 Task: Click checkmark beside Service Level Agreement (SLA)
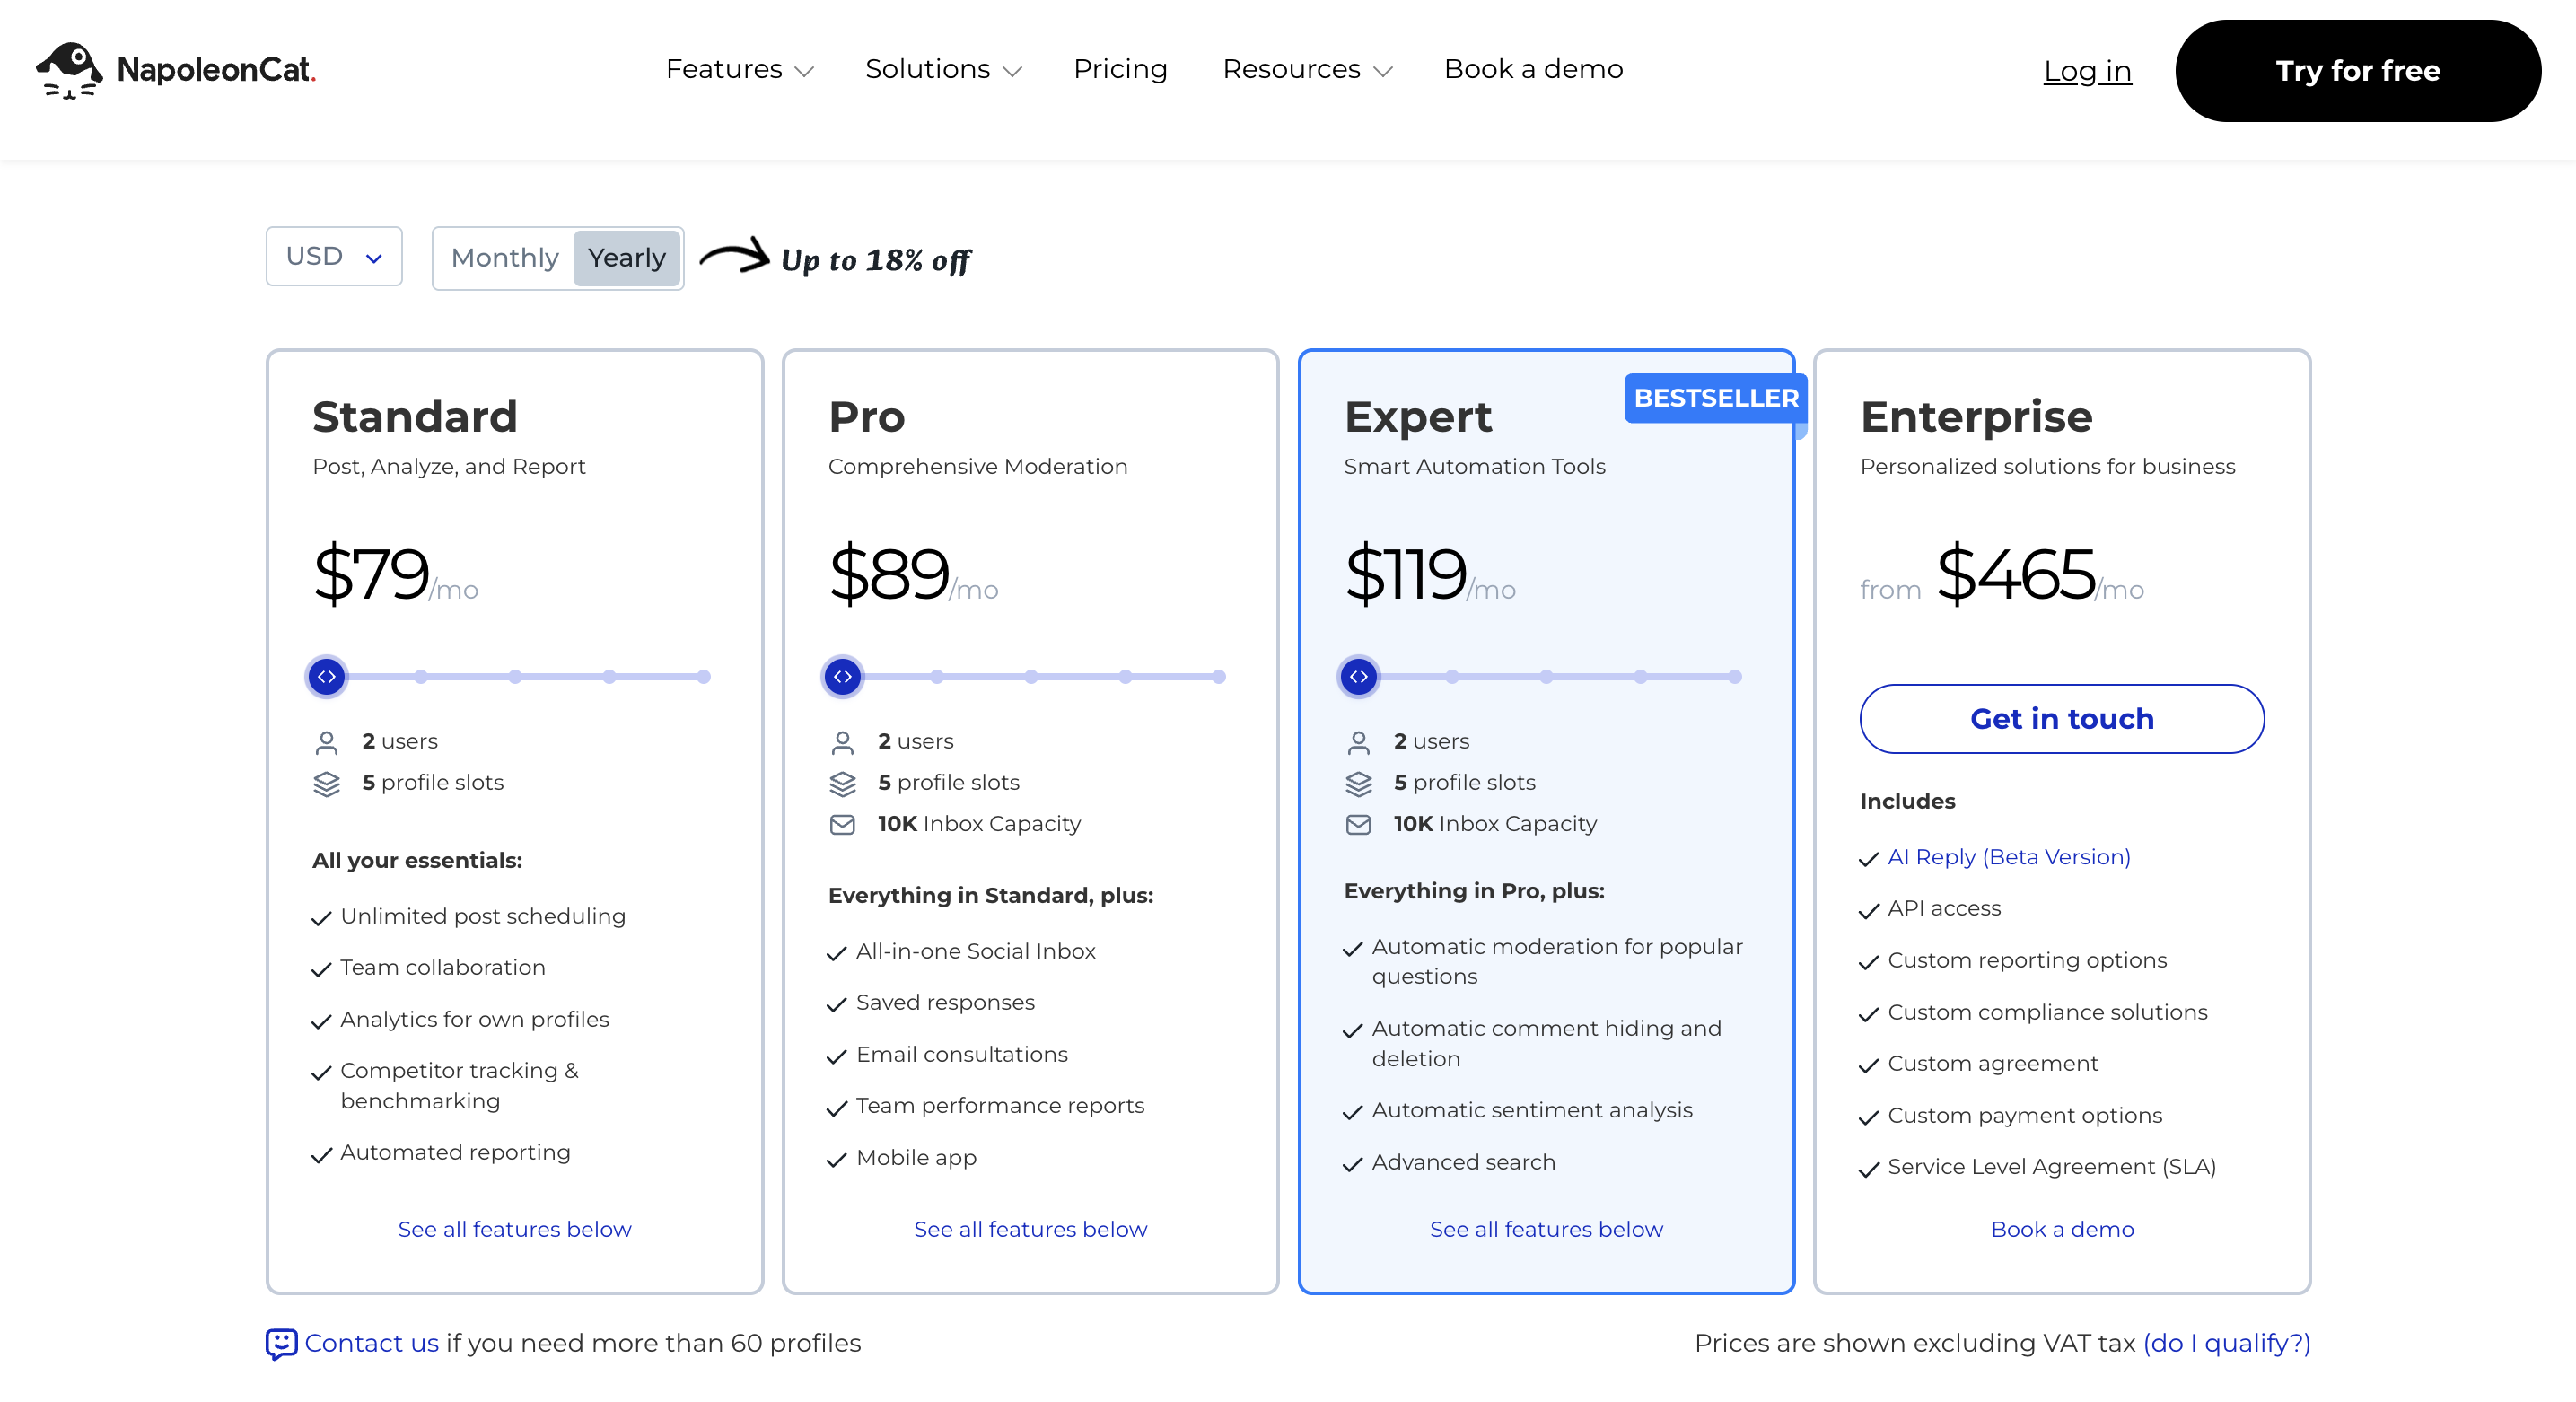1868,1169
